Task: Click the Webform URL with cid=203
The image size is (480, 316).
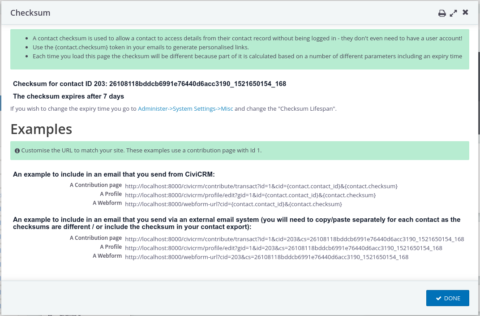Action: click(266, 257)
